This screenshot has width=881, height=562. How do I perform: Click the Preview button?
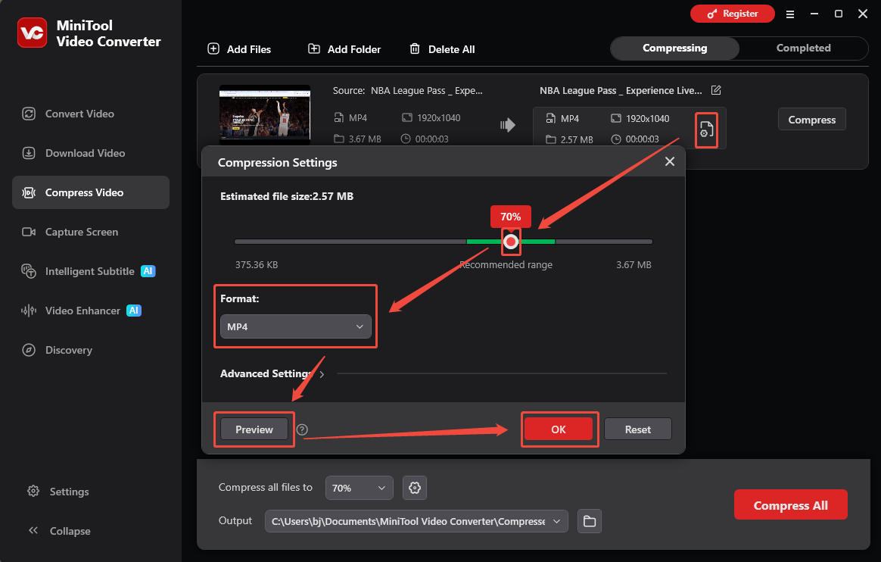coord(254,429)
